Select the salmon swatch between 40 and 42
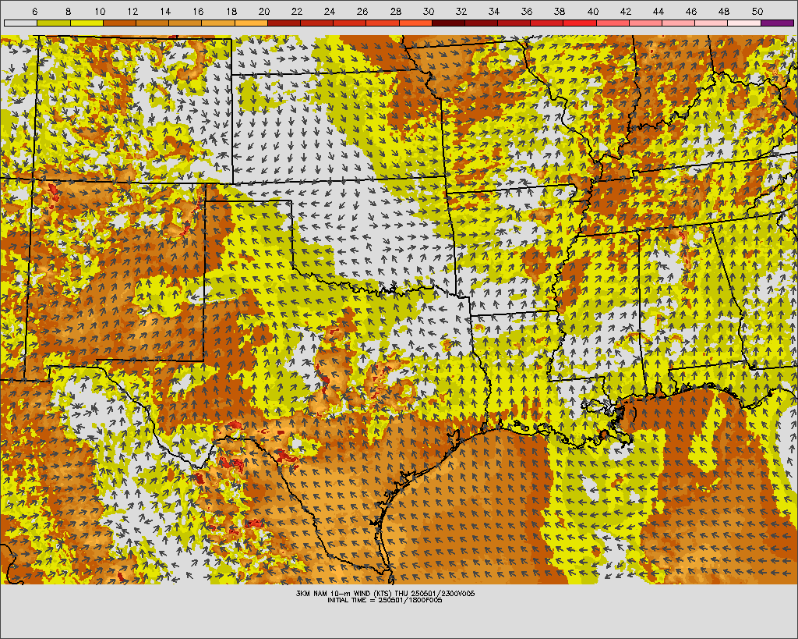Image resolution: width=798 pixels, height=639 pixels. pos(613,23)
